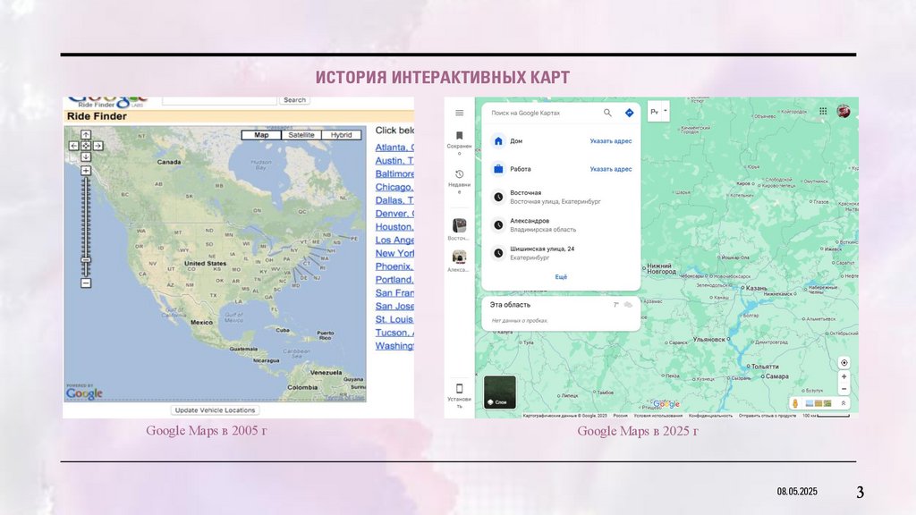Click the Ride Finder search input field
This screenshot has height=515, width=916.
point(219,100)
